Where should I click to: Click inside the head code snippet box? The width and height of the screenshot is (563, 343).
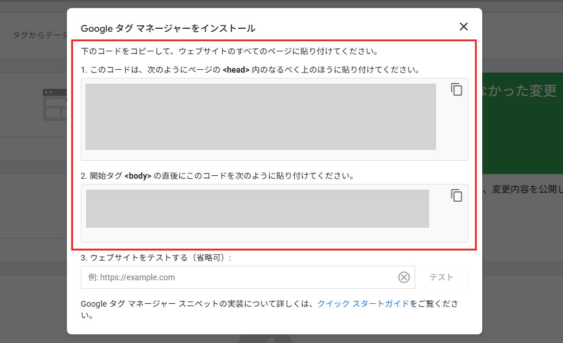260,117
